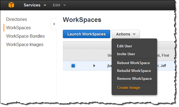Collapse the sidebar with the left arrow
Screen dimensions: 179x107
pyautogui.click(x=54, y=24)
